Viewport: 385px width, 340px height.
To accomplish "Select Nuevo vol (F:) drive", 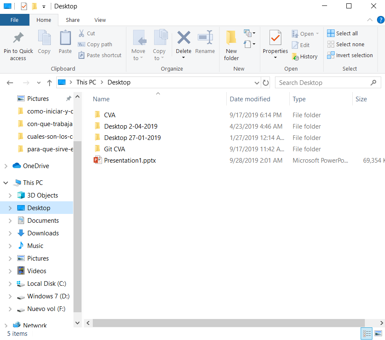I will (46, 309).
